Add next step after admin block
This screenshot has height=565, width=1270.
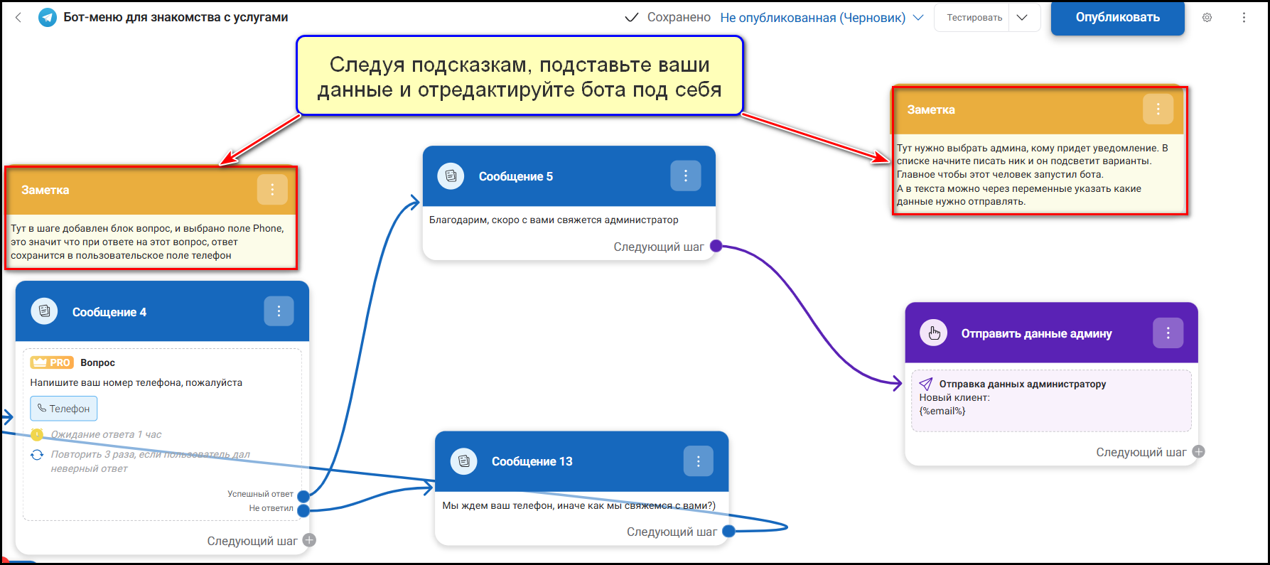(1198, 452)
